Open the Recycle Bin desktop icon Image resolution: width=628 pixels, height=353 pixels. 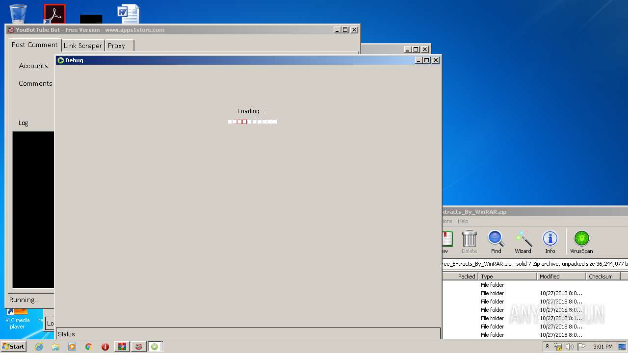(x=18, y=13)
